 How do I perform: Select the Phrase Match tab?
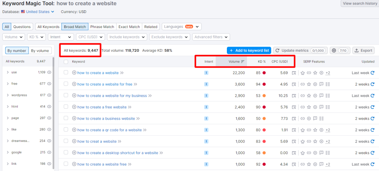[x=102, y=27]
